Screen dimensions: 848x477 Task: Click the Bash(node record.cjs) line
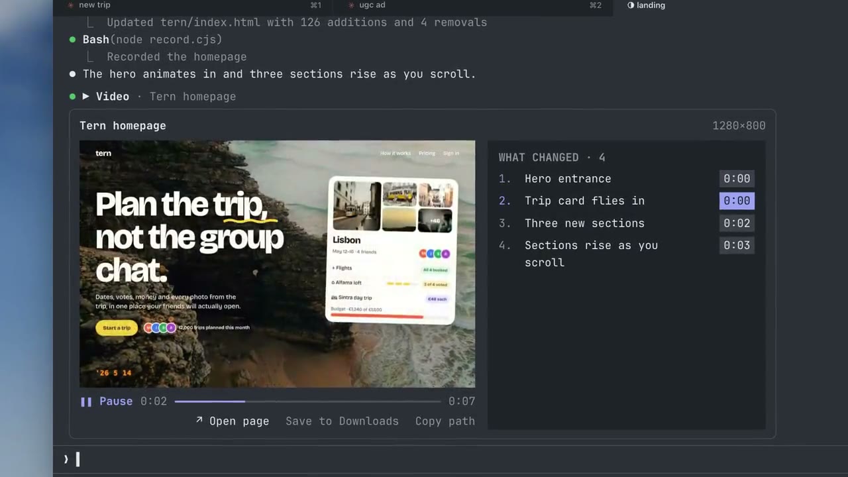tap(152, 40)
